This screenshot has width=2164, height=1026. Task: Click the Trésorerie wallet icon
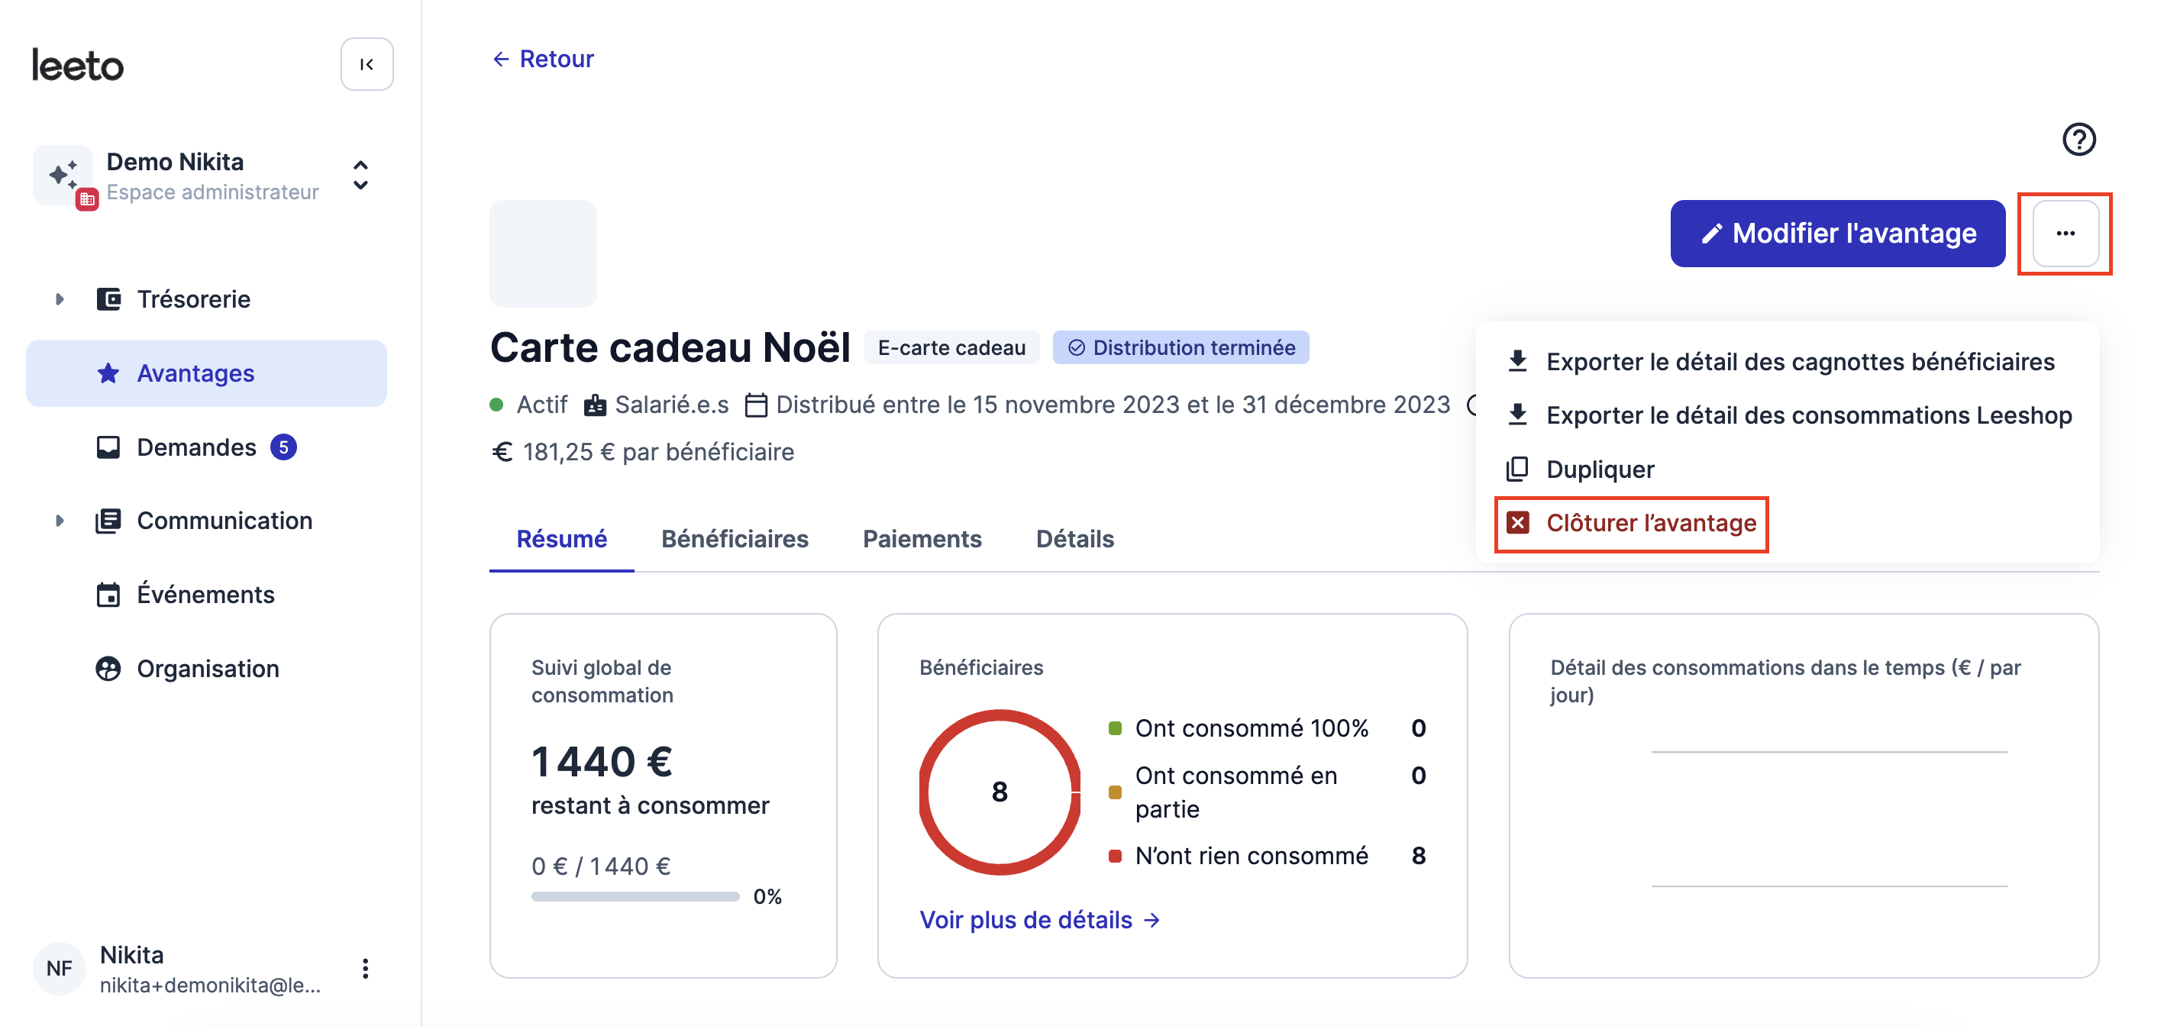tap(108, 299)
